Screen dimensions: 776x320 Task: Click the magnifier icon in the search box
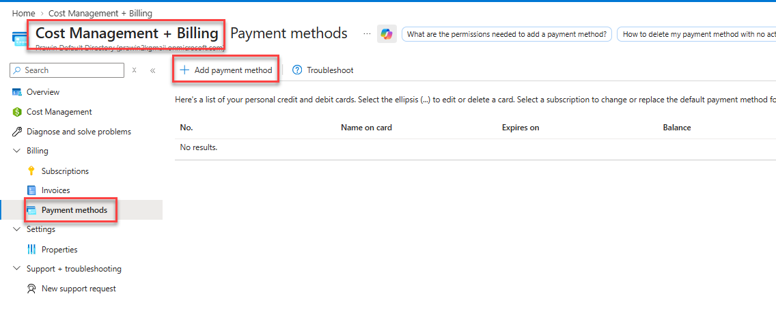tap(17, 70)
